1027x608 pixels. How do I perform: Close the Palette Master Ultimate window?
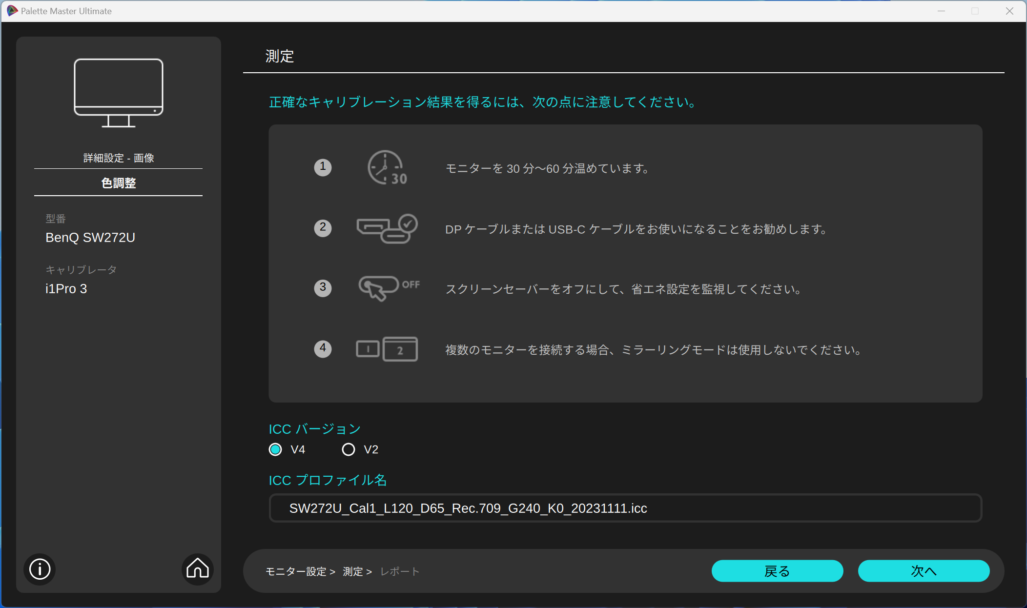(x=1009, y=11)
